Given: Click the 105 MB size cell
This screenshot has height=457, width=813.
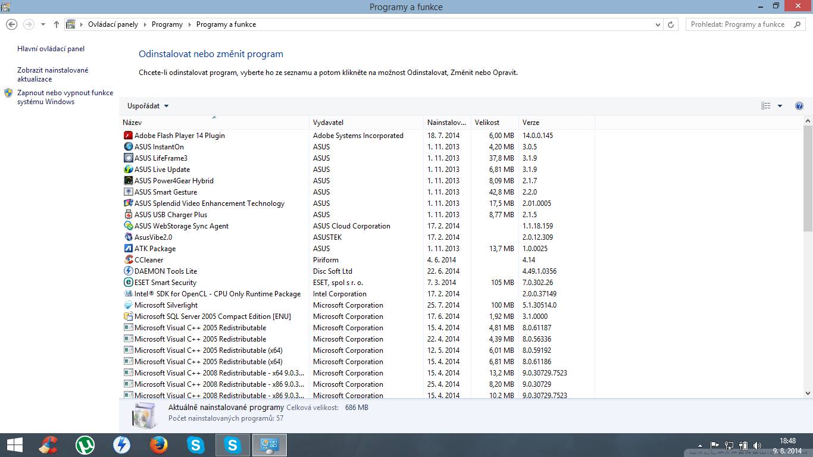Looking at the screenshot, I should [502, 283].
